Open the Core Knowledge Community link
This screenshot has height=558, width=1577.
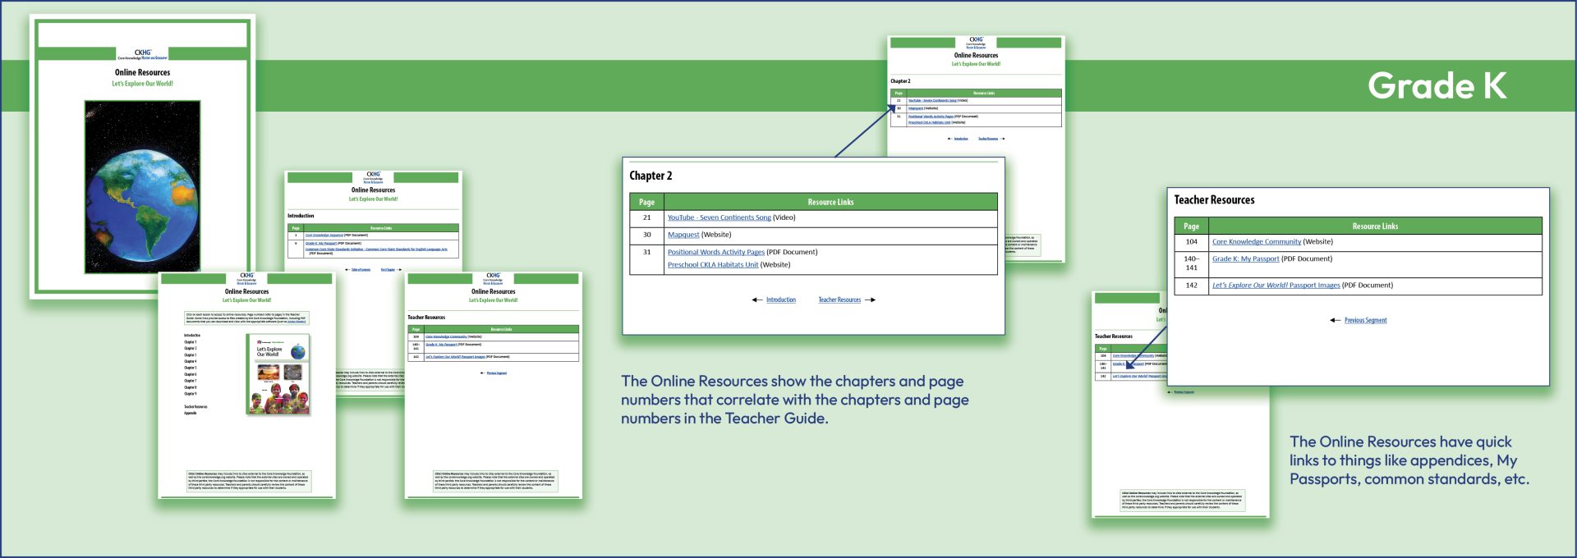(x=1256, y=242)
